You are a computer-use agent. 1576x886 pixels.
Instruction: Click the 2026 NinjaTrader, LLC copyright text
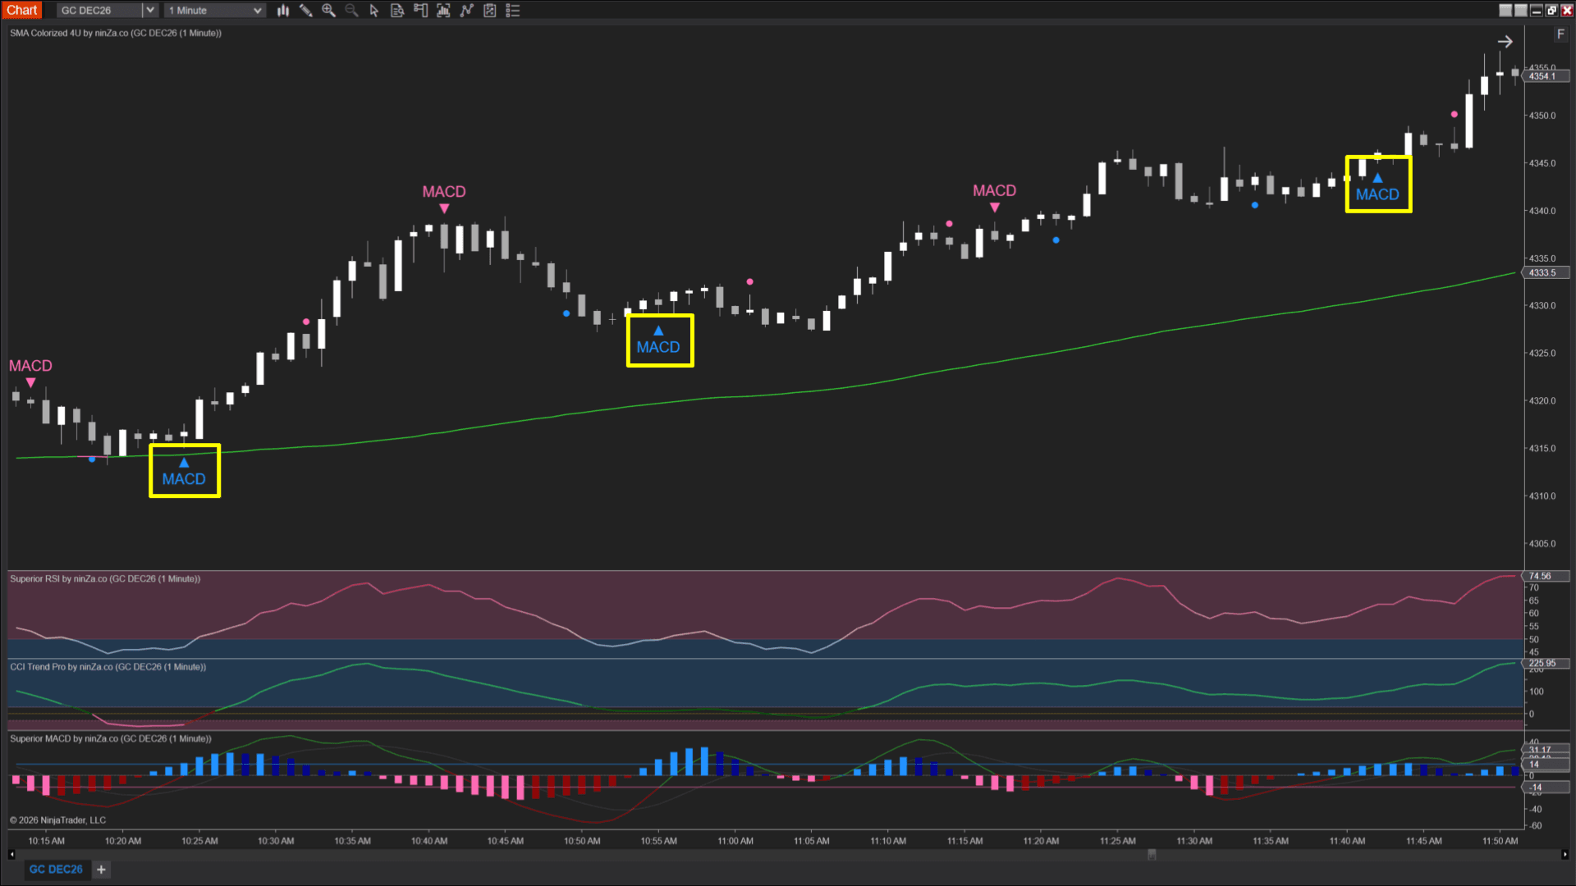(58, 820)
